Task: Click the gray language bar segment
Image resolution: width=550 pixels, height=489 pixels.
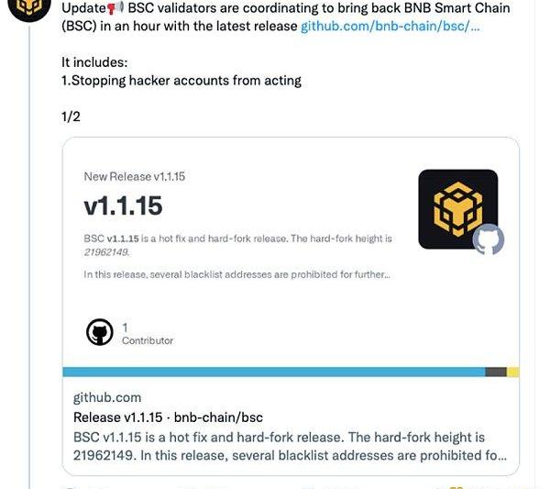Action: [x=496, y=372]
